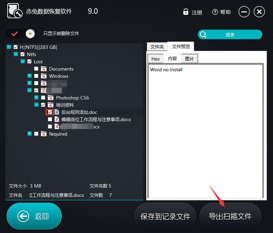Viewport: 273px width, 233px height.
Task: Open the Hex preview tab
Action: [x=156, y=59]
